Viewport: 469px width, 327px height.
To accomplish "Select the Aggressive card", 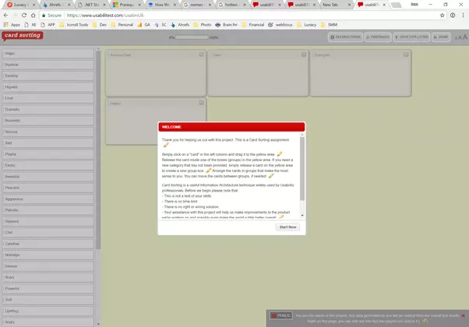I will click(48, 199).
